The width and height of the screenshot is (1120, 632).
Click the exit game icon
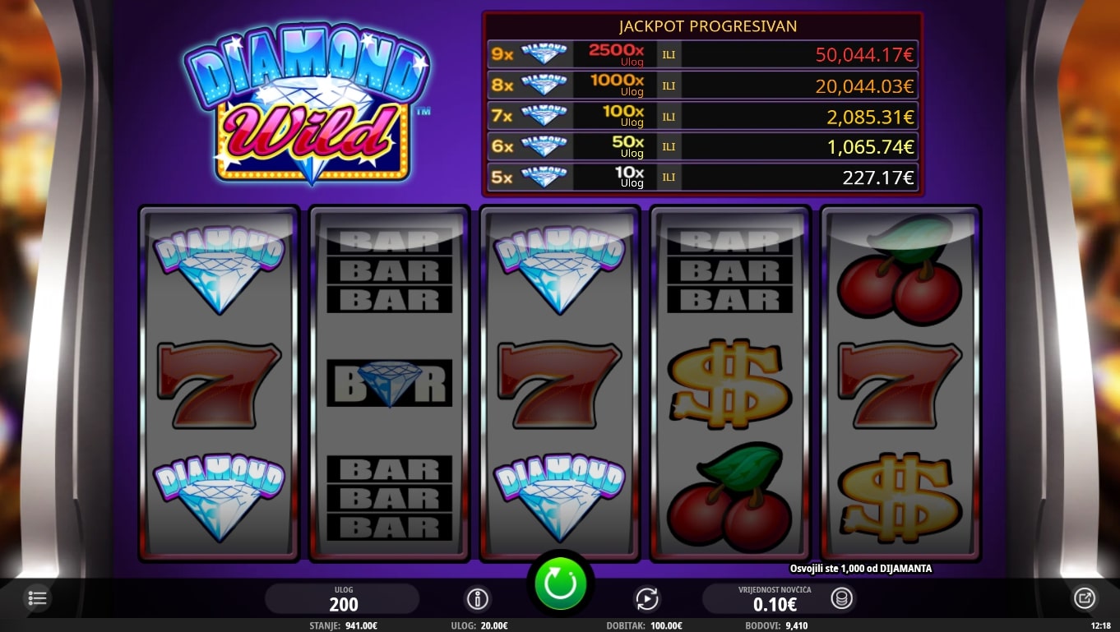coord(1085,599)
